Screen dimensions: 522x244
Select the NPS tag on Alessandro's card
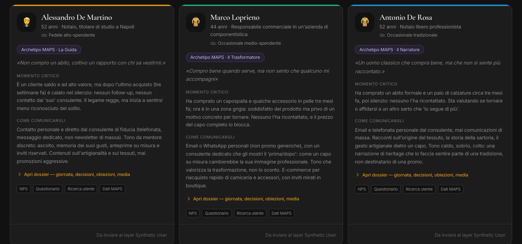24,189
